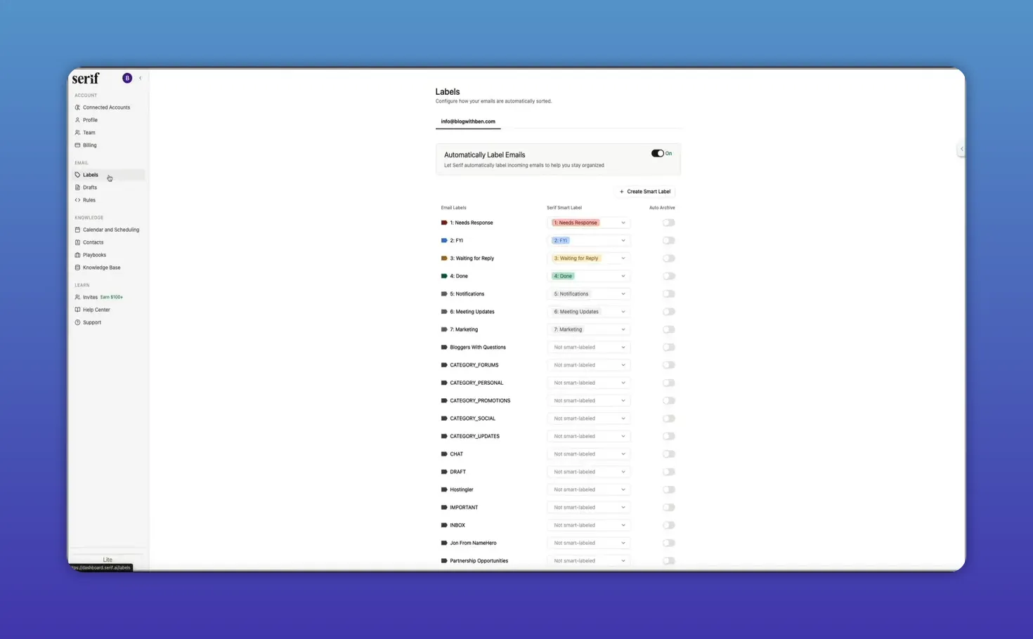
Task: Open Connected Accounts in the sidebar
Action: point(109,107)
